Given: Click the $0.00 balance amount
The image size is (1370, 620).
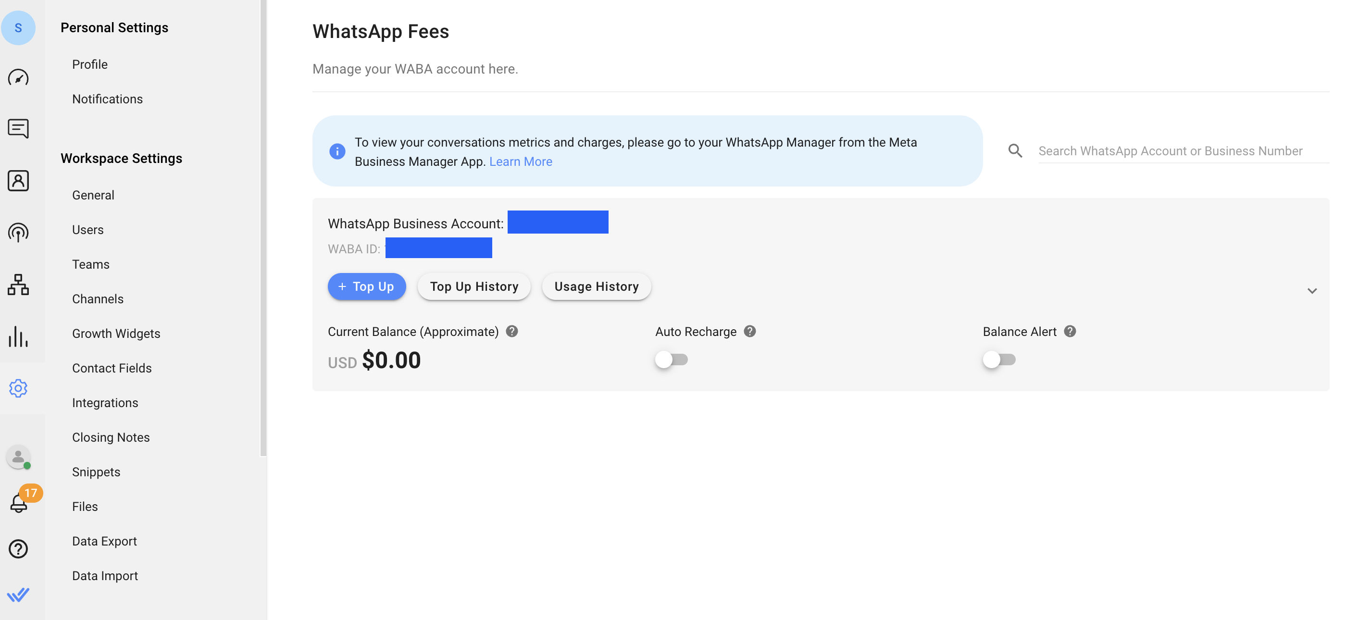Looking at the screenshot, I should click(391, 360).
